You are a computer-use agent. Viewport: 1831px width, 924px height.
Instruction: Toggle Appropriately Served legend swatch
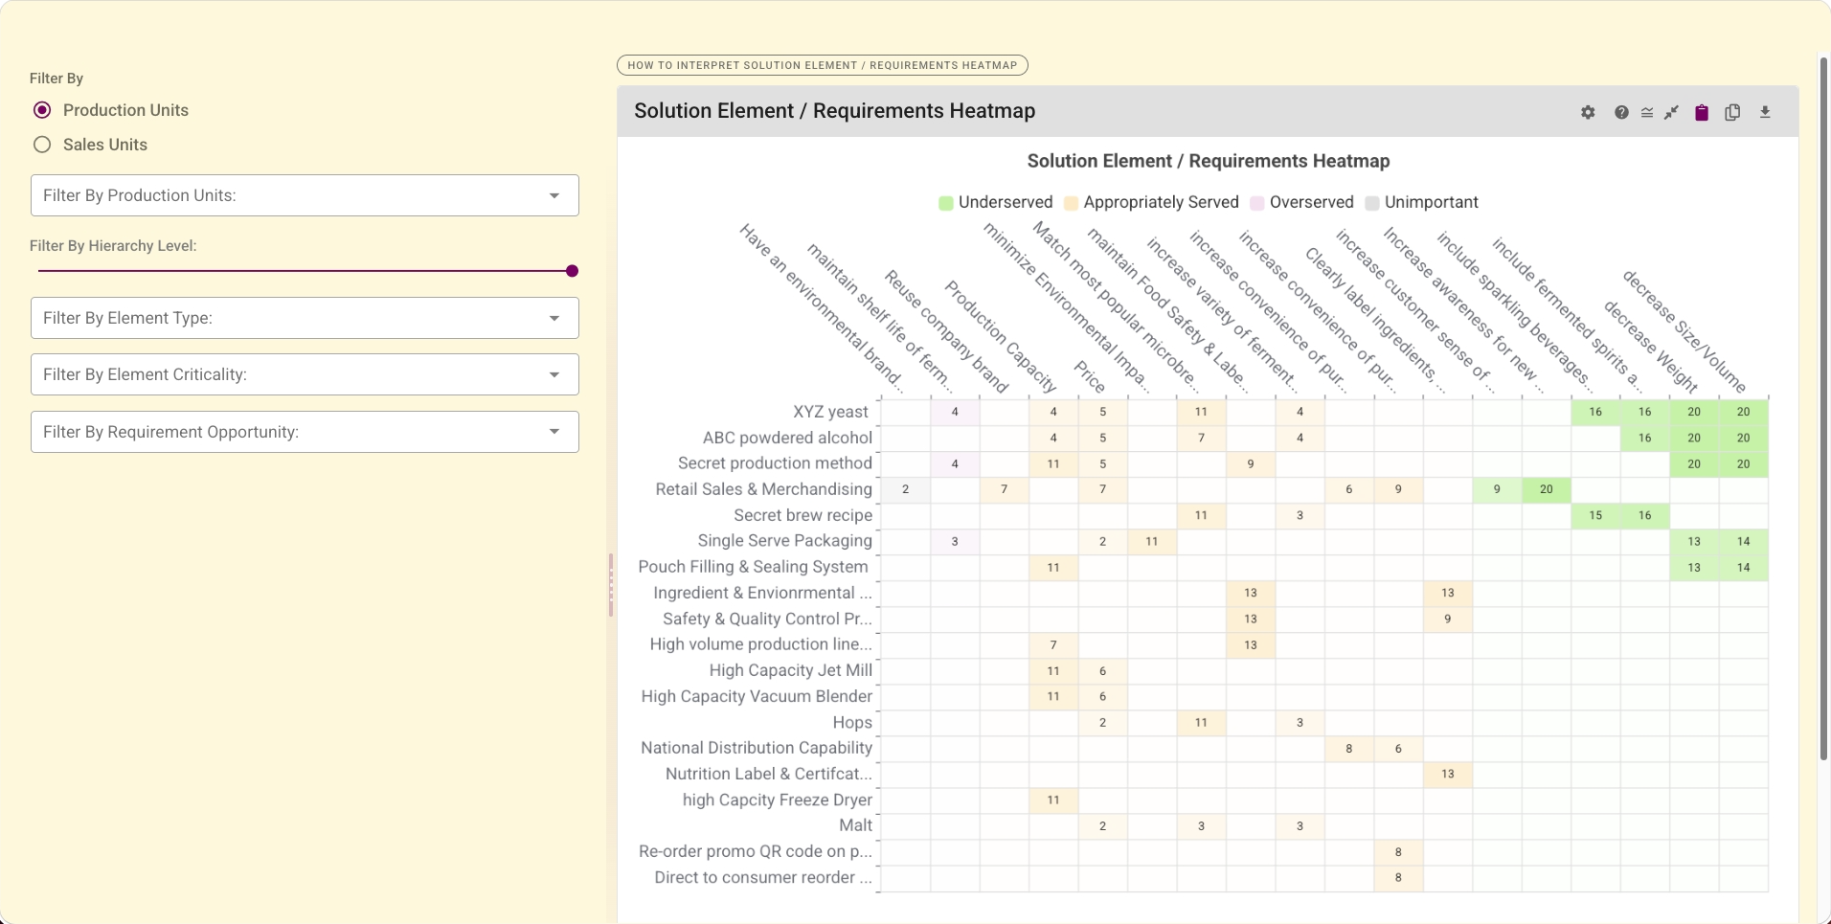click(1071, 203)
